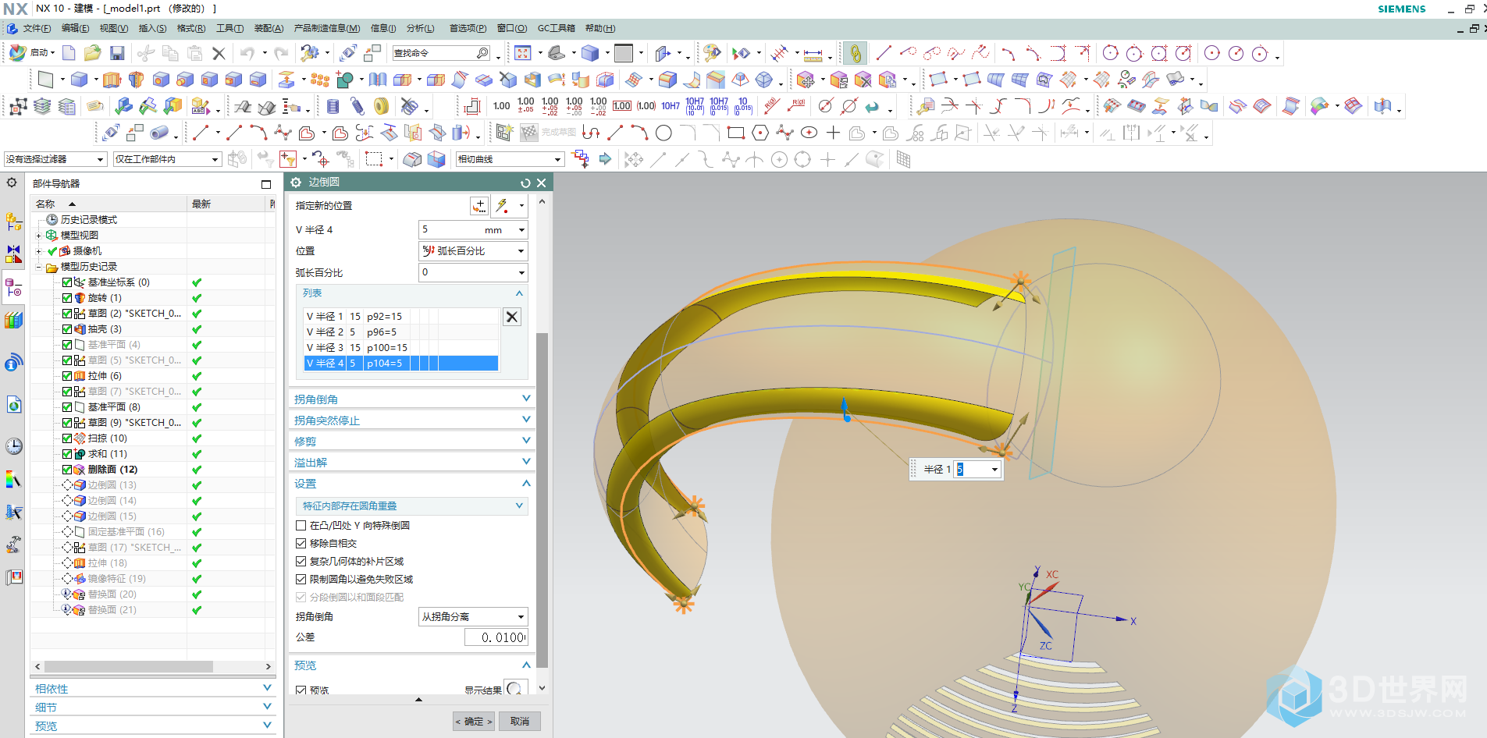This screenshot has width=1487, height=738.
Task: Click the 确定 OK button
Action: [x=474, y=721]
